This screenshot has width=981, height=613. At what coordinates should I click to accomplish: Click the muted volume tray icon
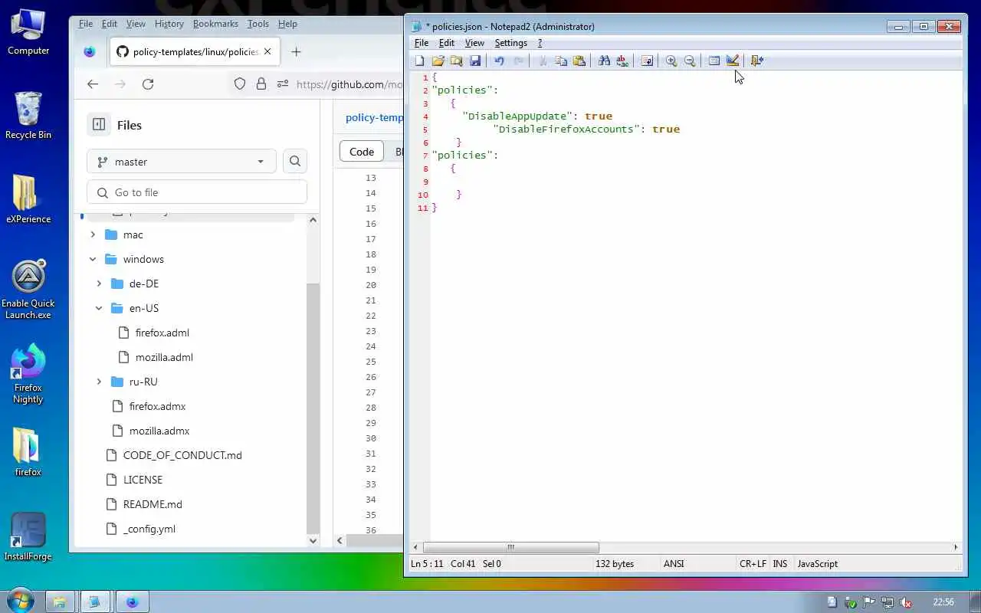coord(906,602)
